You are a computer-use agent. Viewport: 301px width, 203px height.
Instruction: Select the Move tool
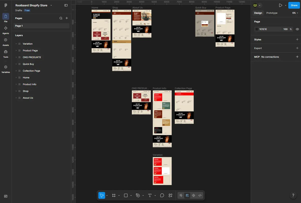click(102, 195)
